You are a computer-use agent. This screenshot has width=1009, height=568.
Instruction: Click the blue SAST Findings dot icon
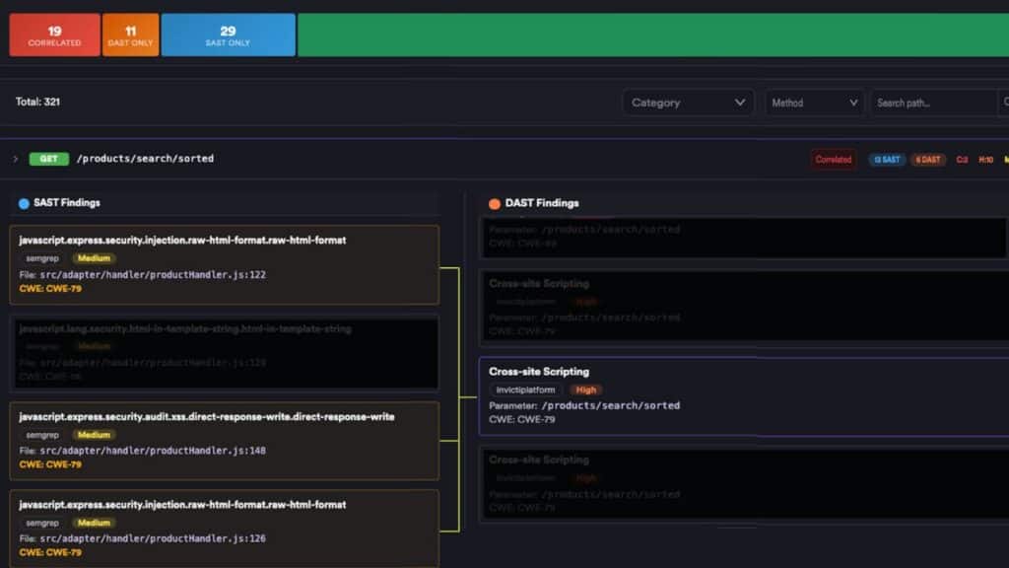24,203
